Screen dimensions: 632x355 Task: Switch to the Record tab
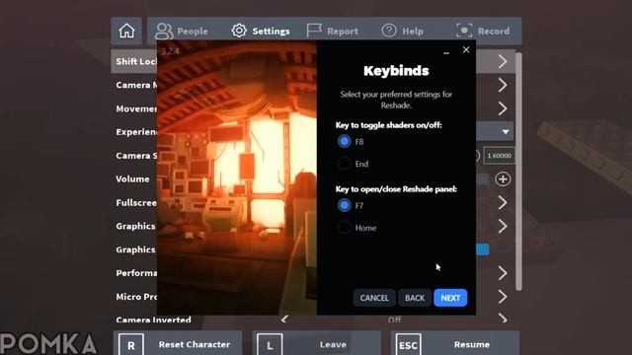point(483,31)
